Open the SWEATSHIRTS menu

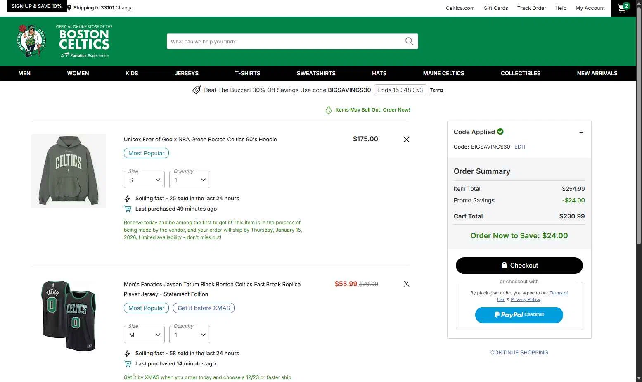[316, 73]
